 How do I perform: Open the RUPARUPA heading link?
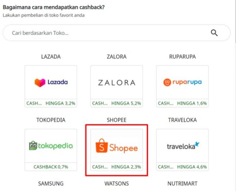(182, 56)
